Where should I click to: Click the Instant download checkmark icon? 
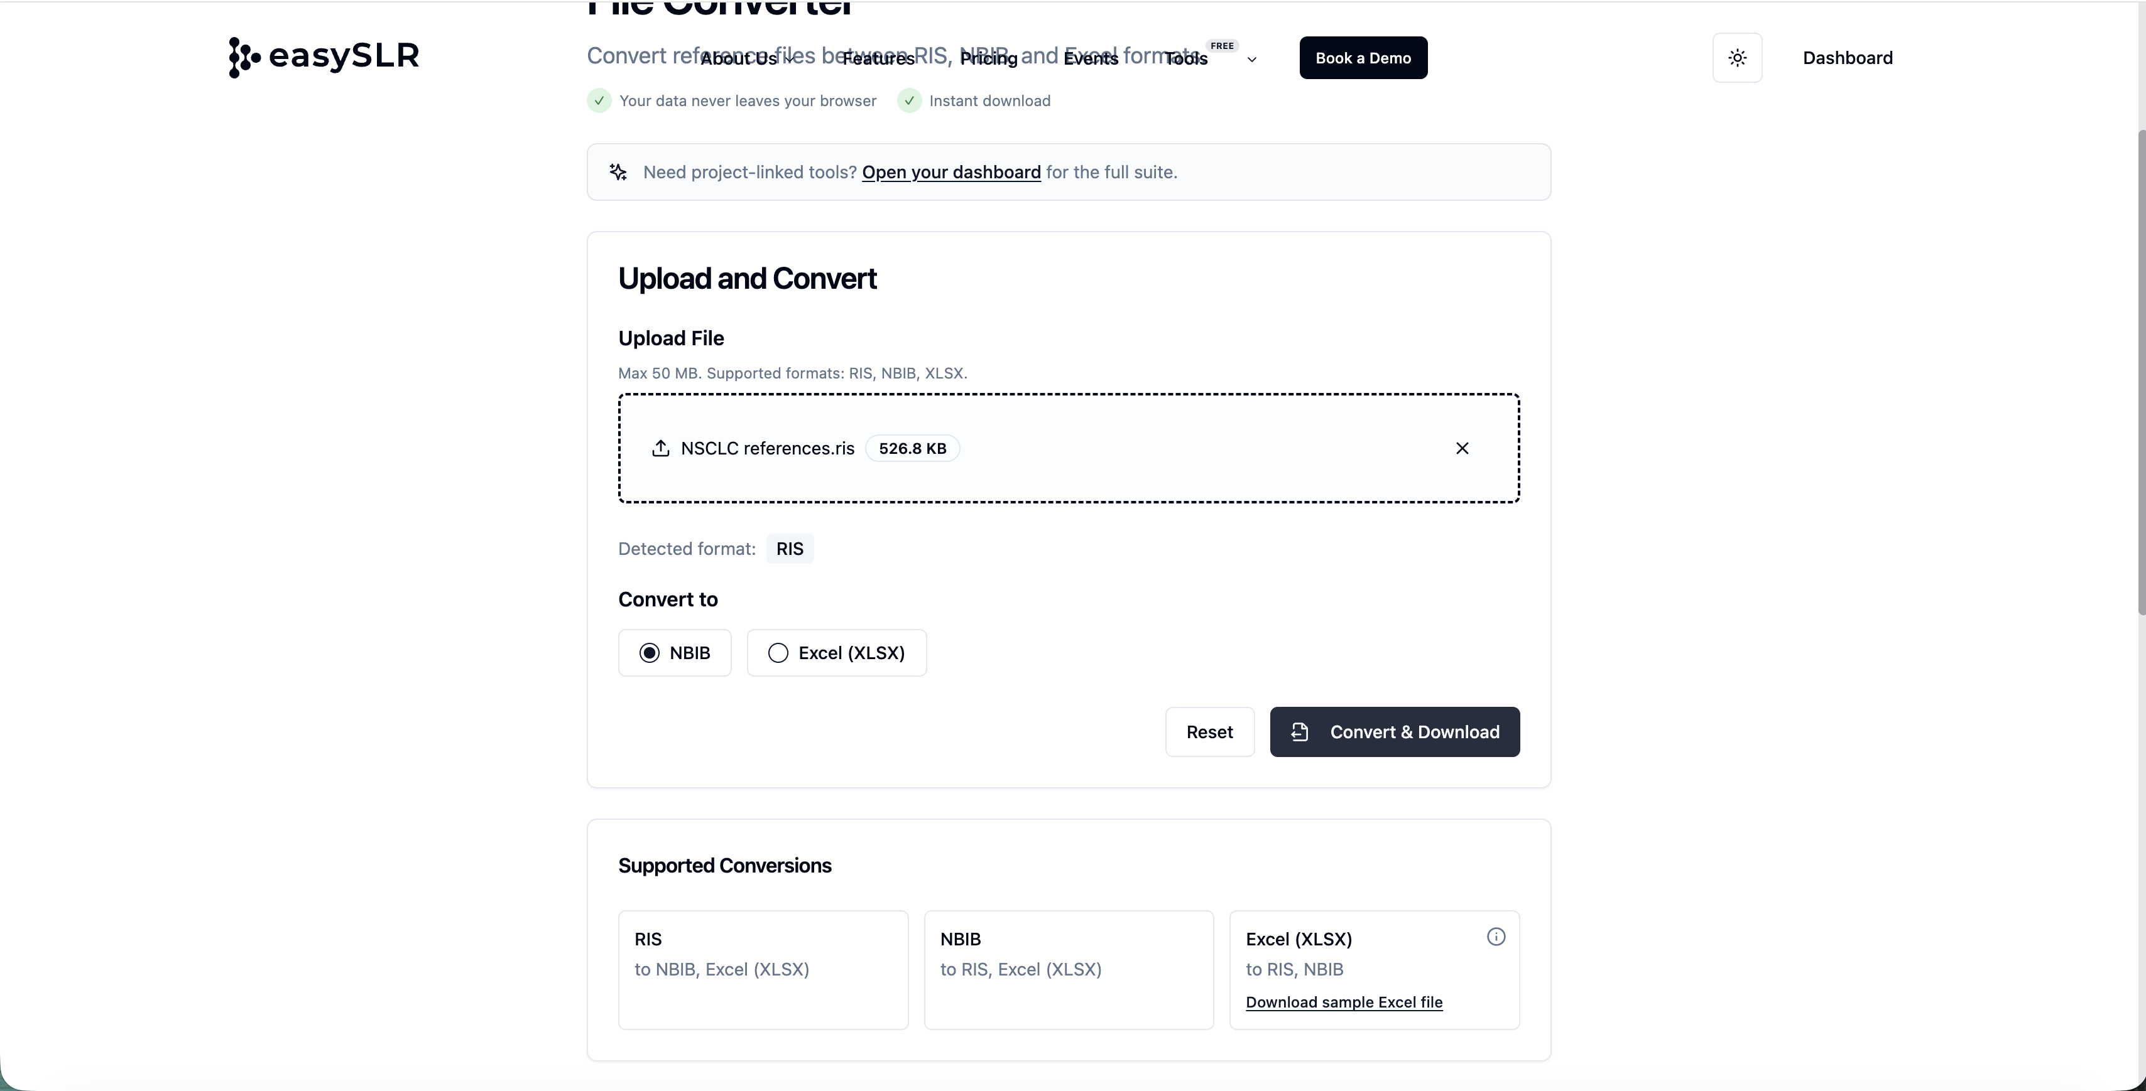pyautogui.click(x=909, y=100)
